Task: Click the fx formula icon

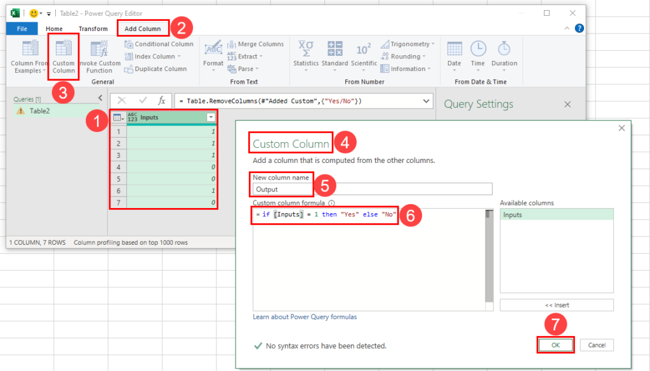Action: (162, 101)
